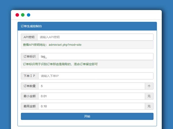Click the API密钥 field label
This screenshot has width=173, height=129.
pos(29,37)
